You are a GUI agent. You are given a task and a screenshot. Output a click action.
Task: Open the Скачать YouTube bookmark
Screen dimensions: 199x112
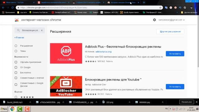(x=39, y=12)
